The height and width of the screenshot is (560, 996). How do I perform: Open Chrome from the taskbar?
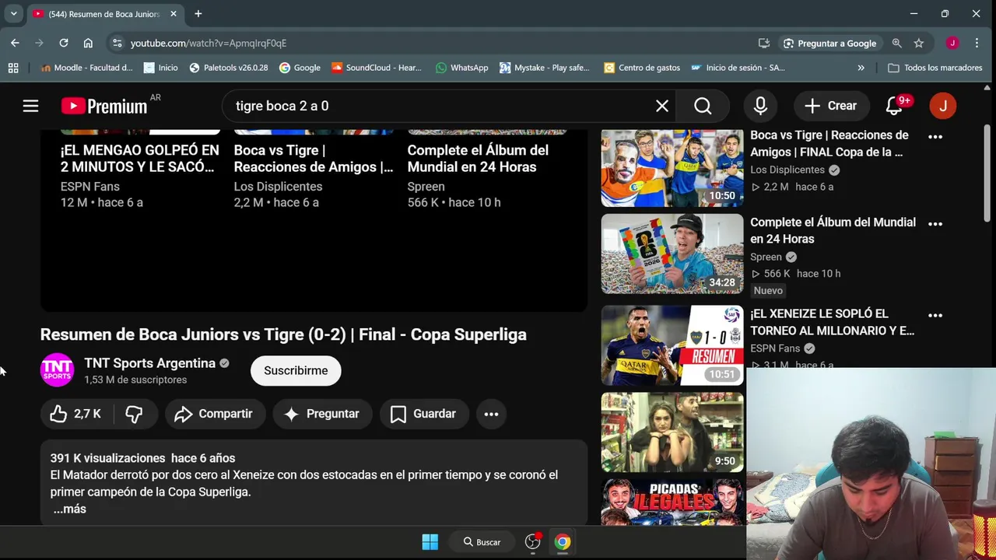[x=563, y=542]
